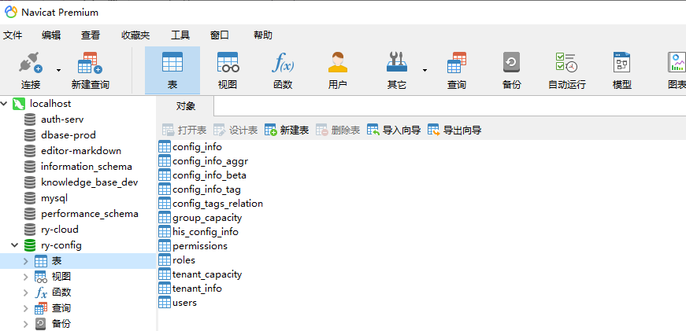686x331 pixels.
Task: Select the knowledge_base_dev database
Action: tap(89, 182)
